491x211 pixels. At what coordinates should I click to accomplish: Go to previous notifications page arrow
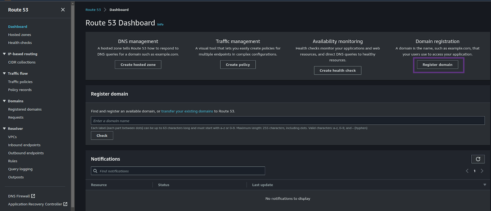tap(467, 171)
